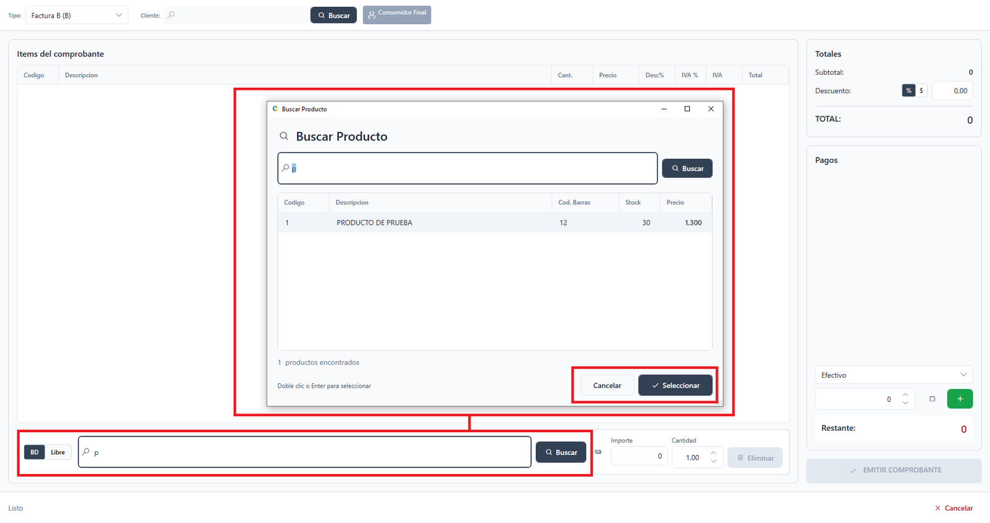
Task: Close the Buscar Producto dialog window
Action: (x=711, y=109)
